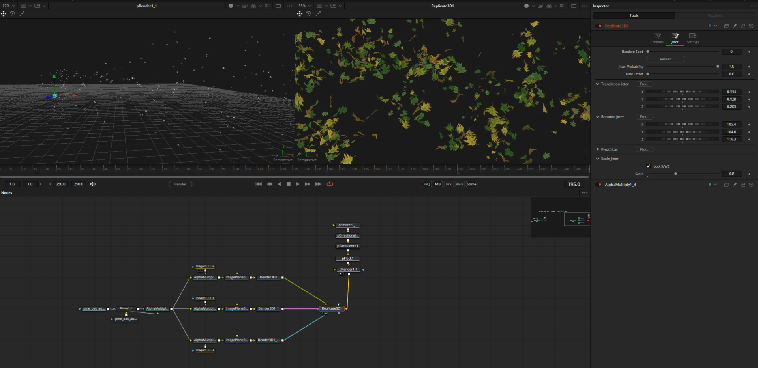Screen dimensions: 758x368
Task: Reset Replicate3D1 to default settings
Action: coord(751,26)
